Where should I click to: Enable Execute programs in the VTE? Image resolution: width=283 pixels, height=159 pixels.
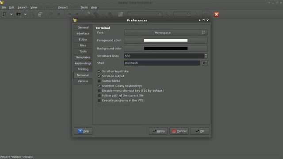[99, 100]
